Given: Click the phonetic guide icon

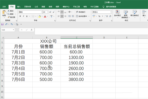Looking at the screenshot, I should point(51,16).
